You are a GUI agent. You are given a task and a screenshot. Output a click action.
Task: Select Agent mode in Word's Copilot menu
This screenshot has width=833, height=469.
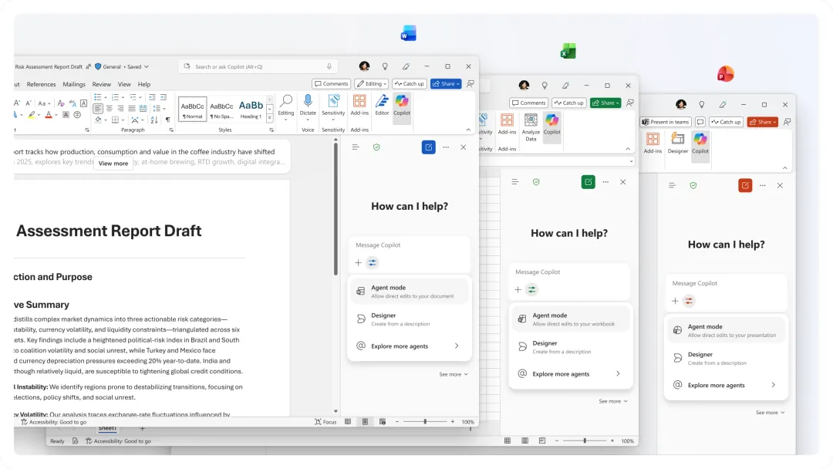(x=409, y=291)
